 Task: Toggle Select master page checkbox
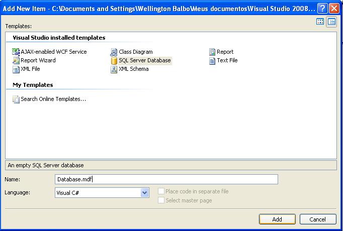(x=161, y=200)
